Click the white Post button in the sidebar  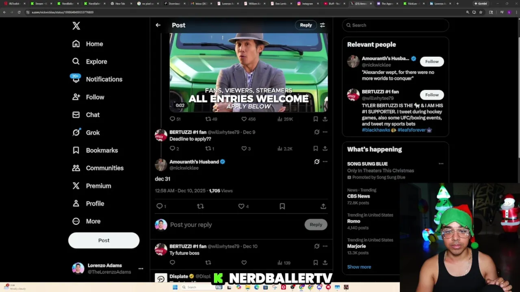click(104, 240)
